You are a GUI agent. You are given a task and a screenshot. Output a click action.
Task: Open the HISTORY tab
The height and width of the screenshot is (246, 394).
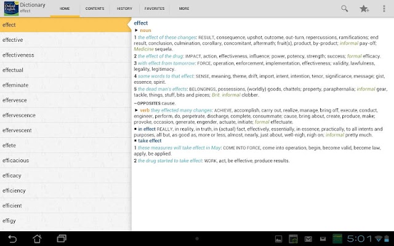point(124,9)
